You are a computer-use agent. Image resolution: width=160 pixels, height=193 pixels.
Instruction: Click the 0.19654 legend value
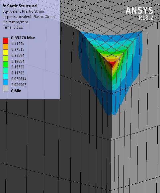tap(18, 61)
